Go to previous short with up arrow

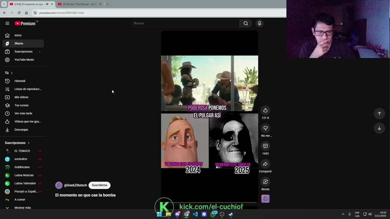[379, 113]
